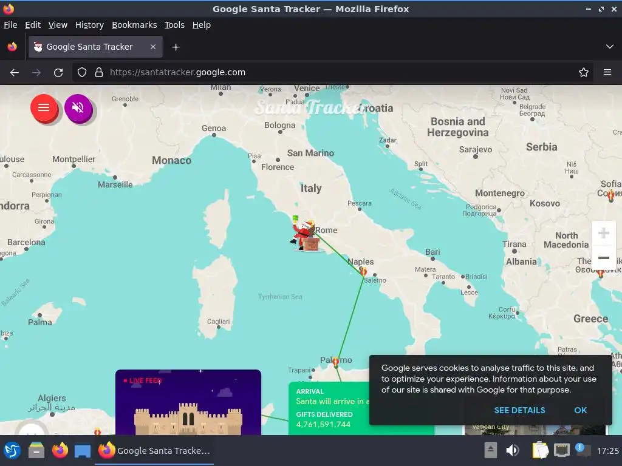Open the red Santa Tracker hamburger menu
The image size is (622, 466).
(x=44, y=108)
